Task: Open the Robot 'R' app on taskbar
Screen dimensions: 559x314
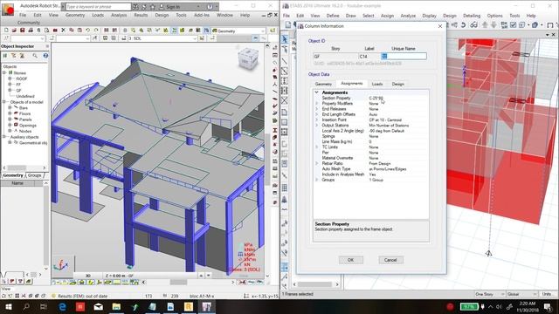Action: pos(189,306)
